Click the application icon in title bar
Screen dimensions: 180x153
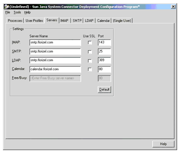pos(6,7)
